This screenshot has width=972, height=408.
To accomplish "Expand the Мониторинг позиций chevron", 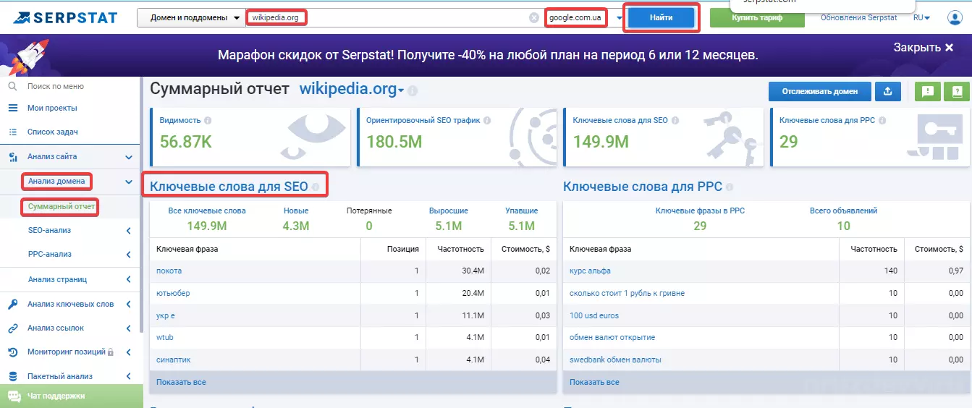I will click(129, 352).
